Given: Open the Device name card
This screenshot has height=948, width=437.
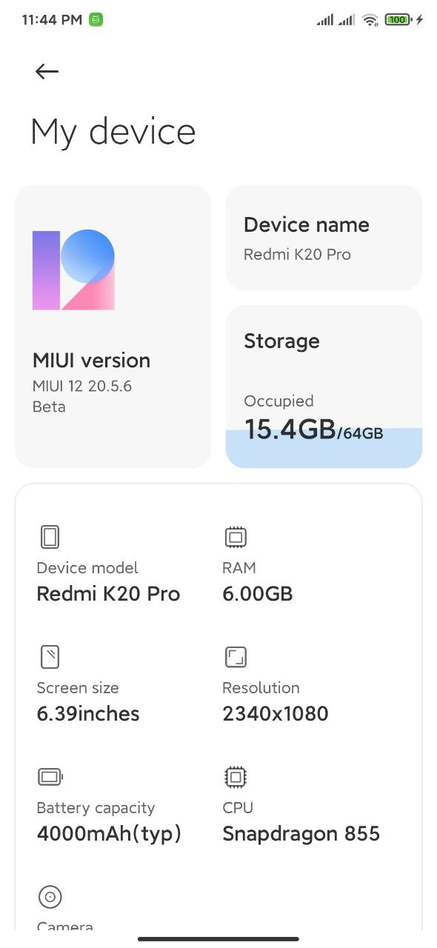Looking at the screenshot, I should click(x=324, y=238).
